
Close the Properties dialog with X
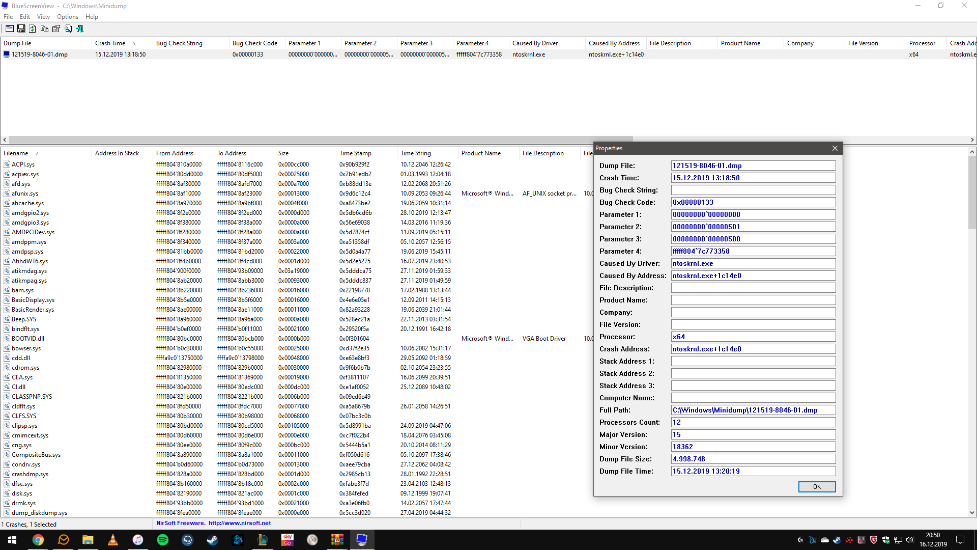pos(835,148)
